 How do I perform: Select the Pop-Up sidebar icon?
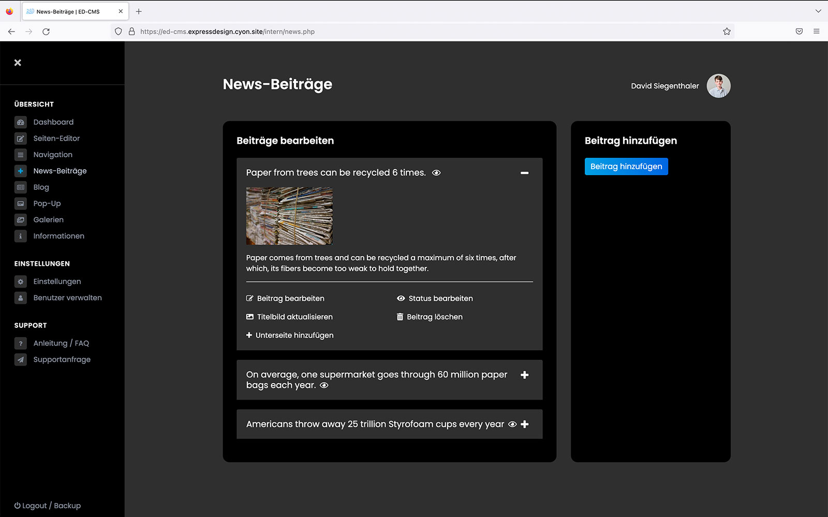point(21,204)
